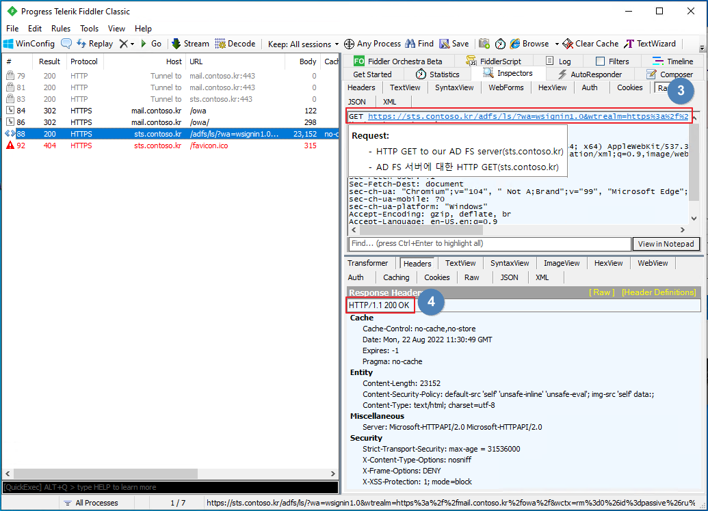708x511 pixels.
Task: Open Find sessions binoculars
Action: coord(419,44)
